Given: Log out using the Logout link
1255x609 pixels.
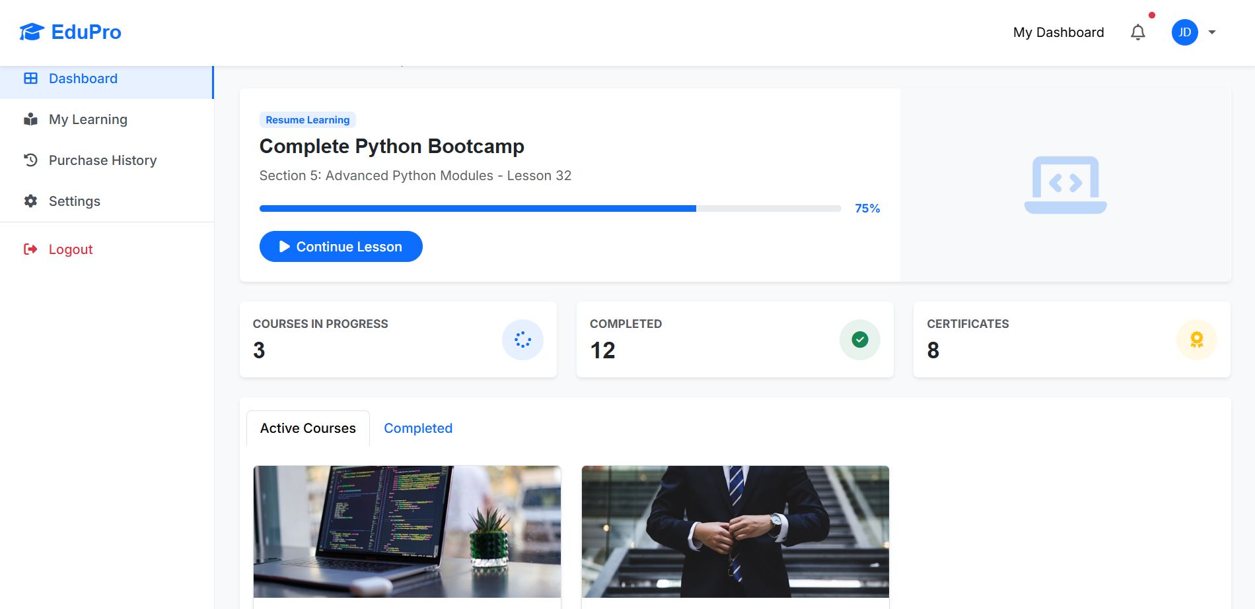Looking at the screenshot, I should pos(71,249).
